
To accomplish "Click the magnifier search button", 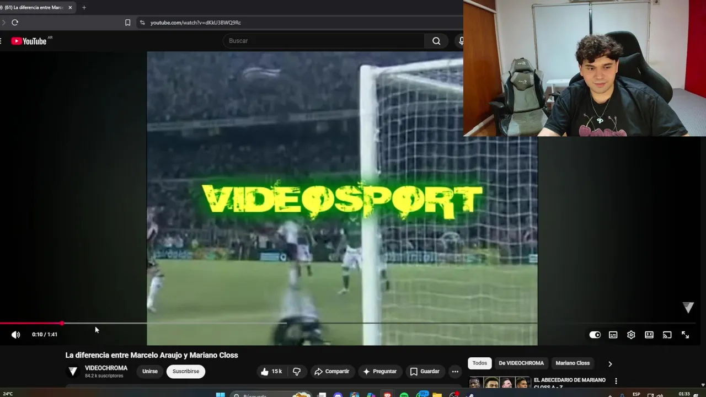I will [x=436, y=41].
